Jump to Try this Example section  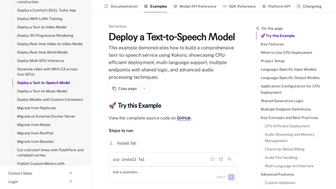pyautogui.click(x=278, y=36)
